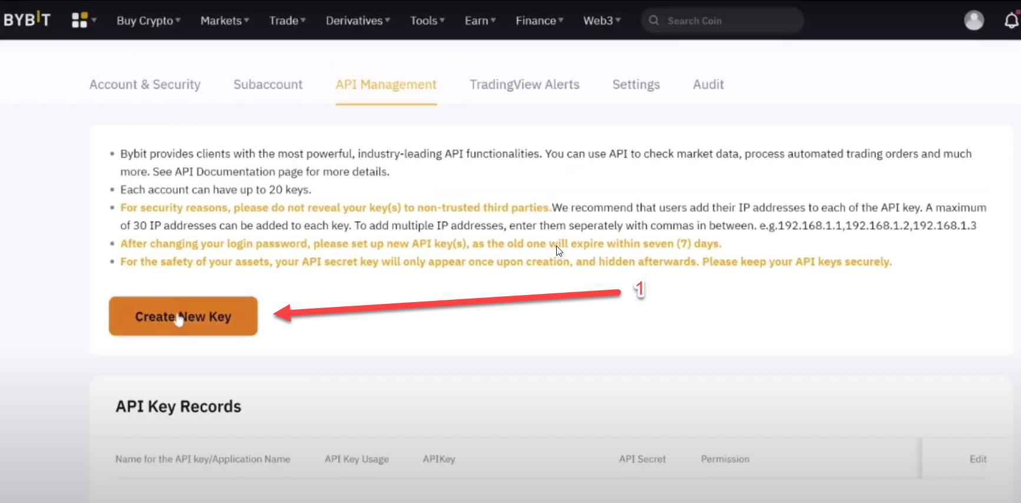The image size is (1021, 503).
Task: Click the API Secret column header
Action: 642,459
